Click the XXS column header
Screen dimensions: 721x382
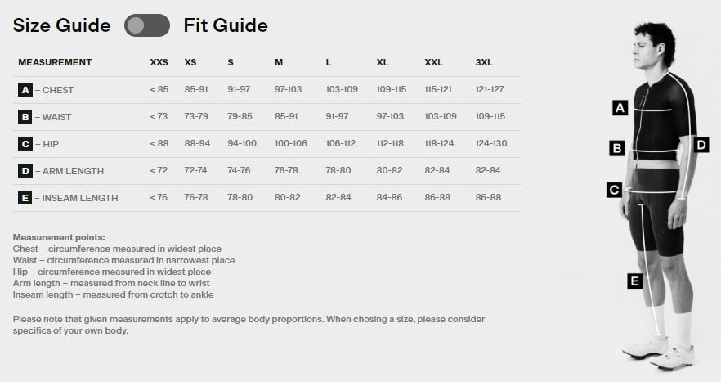pos(159,62)
